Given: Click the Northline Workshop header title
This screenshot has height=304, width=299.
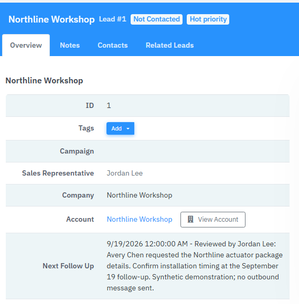Looking at the screenshot, I should point(51,19).
